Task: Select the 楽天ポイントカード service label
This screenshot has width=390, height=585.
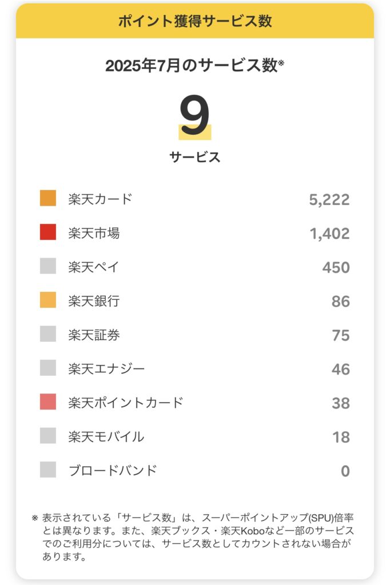Action: pyautogui.click(x=125, y=403)
